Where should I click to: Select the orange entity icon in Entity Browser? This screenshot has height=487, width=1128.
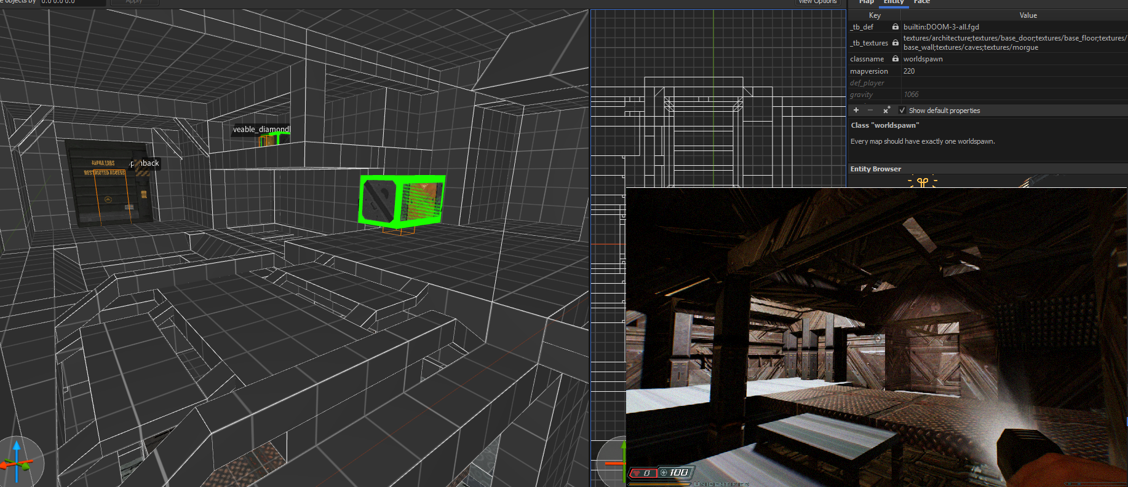coord(922,182)
